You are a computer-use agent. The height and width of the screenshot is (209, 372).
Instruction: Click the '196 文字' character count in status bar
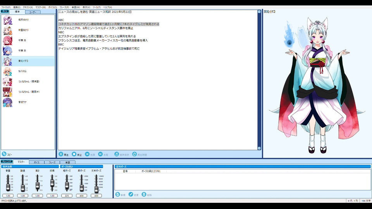point(366,201)
